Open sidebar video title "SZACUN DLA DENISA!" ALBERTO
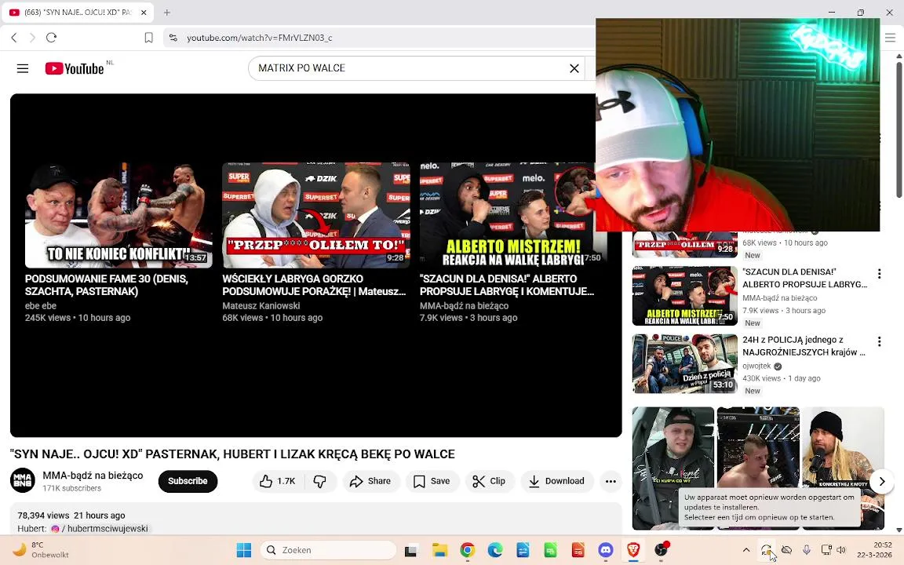Screen dimensions: 904x565 (805, 278)
